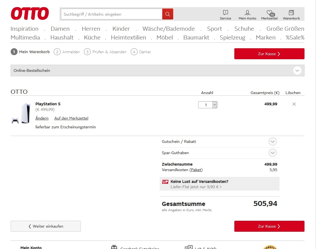Open the Wäsche/Bademode category
Screen dimensions: 316x249
pyautogui.click(x=169, y=29)
